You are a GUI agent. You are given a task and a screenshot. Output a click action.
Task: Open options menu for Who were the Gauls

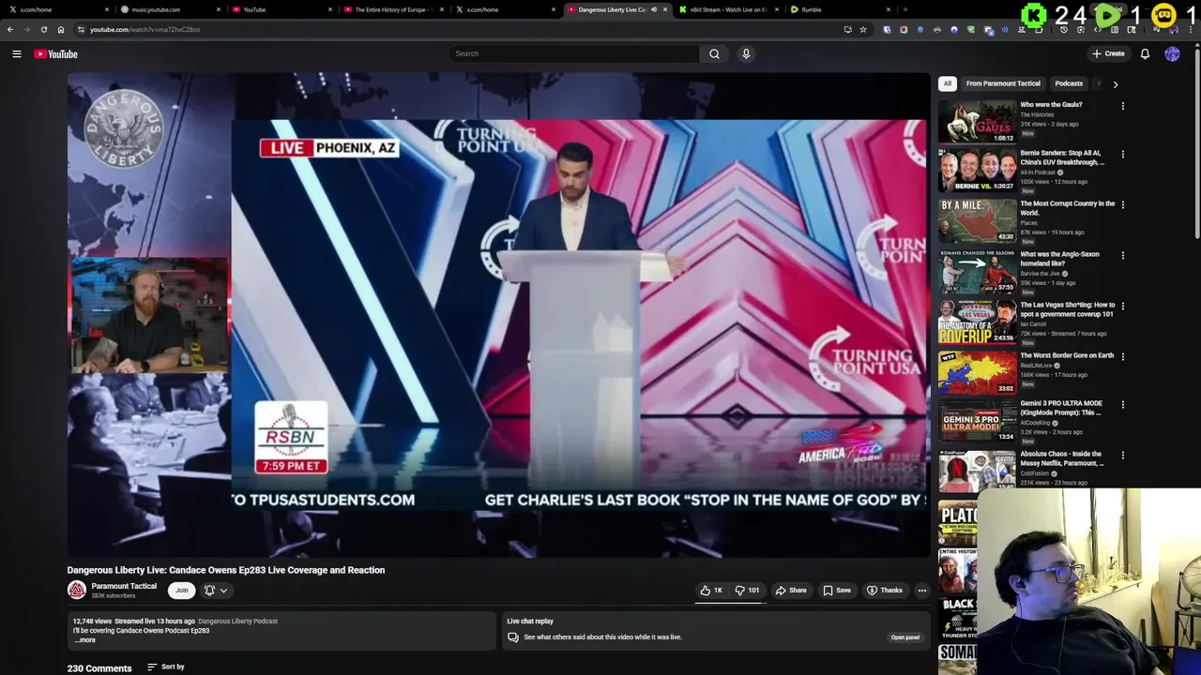click(1122, 106)
